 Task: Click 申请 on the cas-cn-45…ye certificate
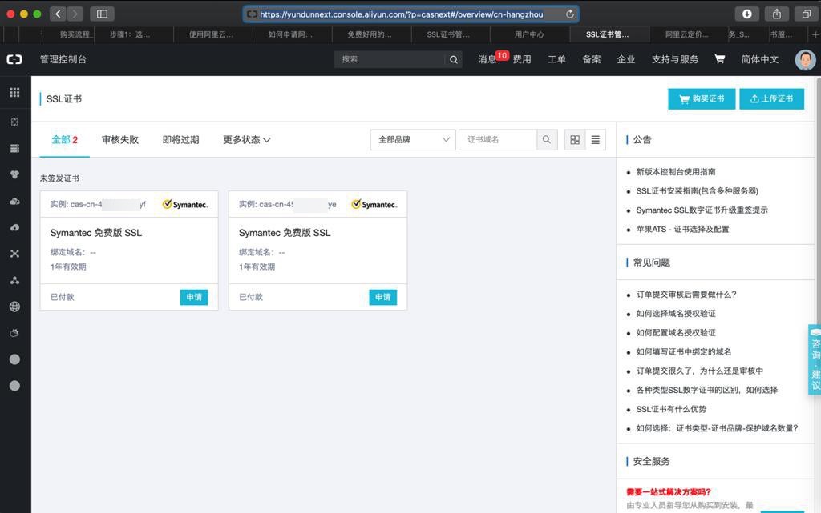pyautogui.click(x=382, y=297)
